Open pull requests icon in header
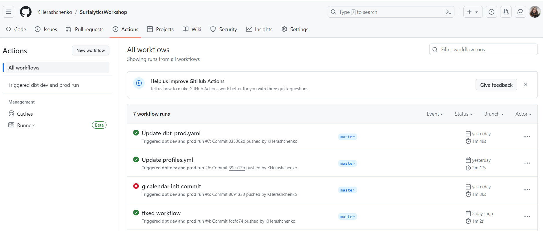543x231 pixels. [506, 12]
